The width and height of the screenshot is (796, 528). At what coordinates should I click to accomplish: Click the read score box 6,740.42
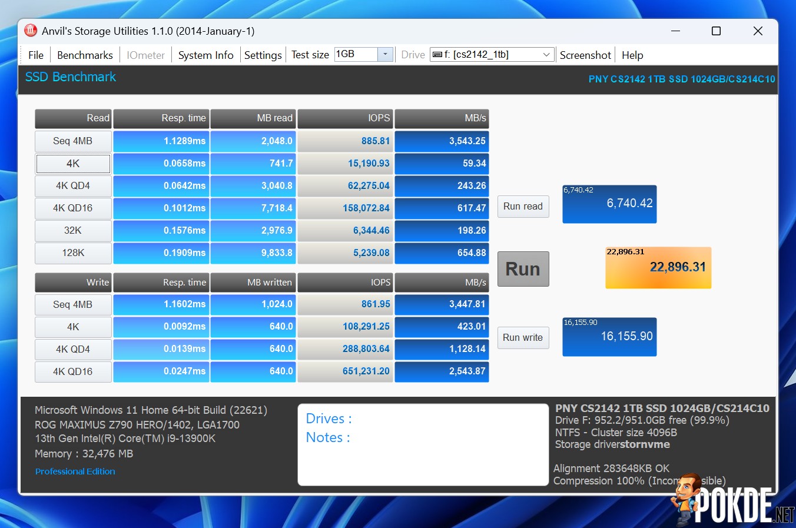609,204
